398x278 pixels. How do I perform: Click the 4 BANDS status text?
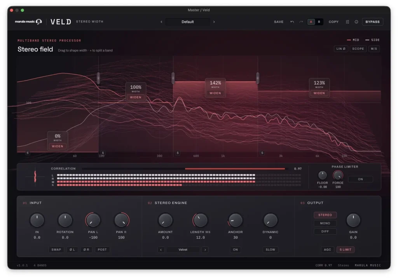40,265
